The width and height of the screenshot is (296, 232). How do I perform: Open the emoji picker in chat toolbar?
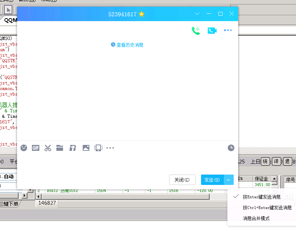pos(24,148)
